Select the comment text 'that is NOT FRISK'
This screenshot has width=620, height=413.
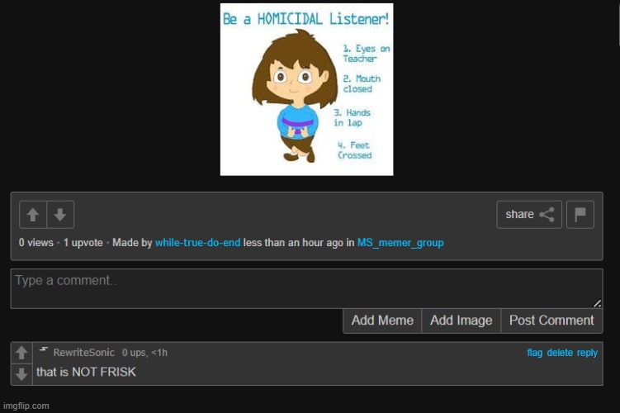coord(86,372)
